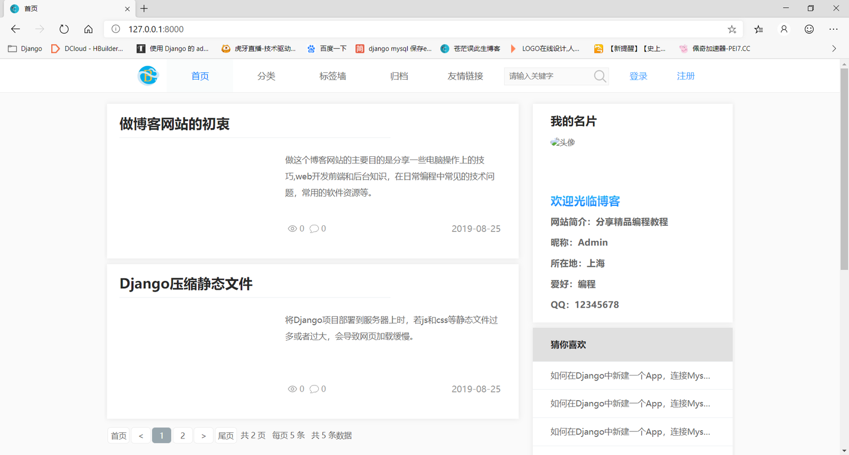Viewport: 849px width, 455px height.
Task: Open browser settings and more menu
Action: click(x=834, y=29)
